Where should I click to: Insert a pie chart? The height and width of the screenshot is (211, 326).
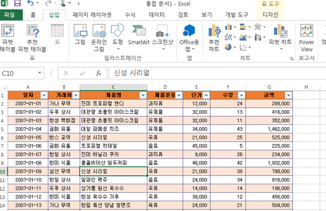coord(231,48)
